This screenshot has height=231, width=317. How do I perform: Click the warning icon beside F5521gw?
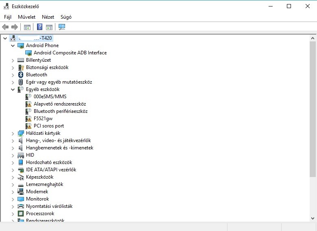[28, 119]
